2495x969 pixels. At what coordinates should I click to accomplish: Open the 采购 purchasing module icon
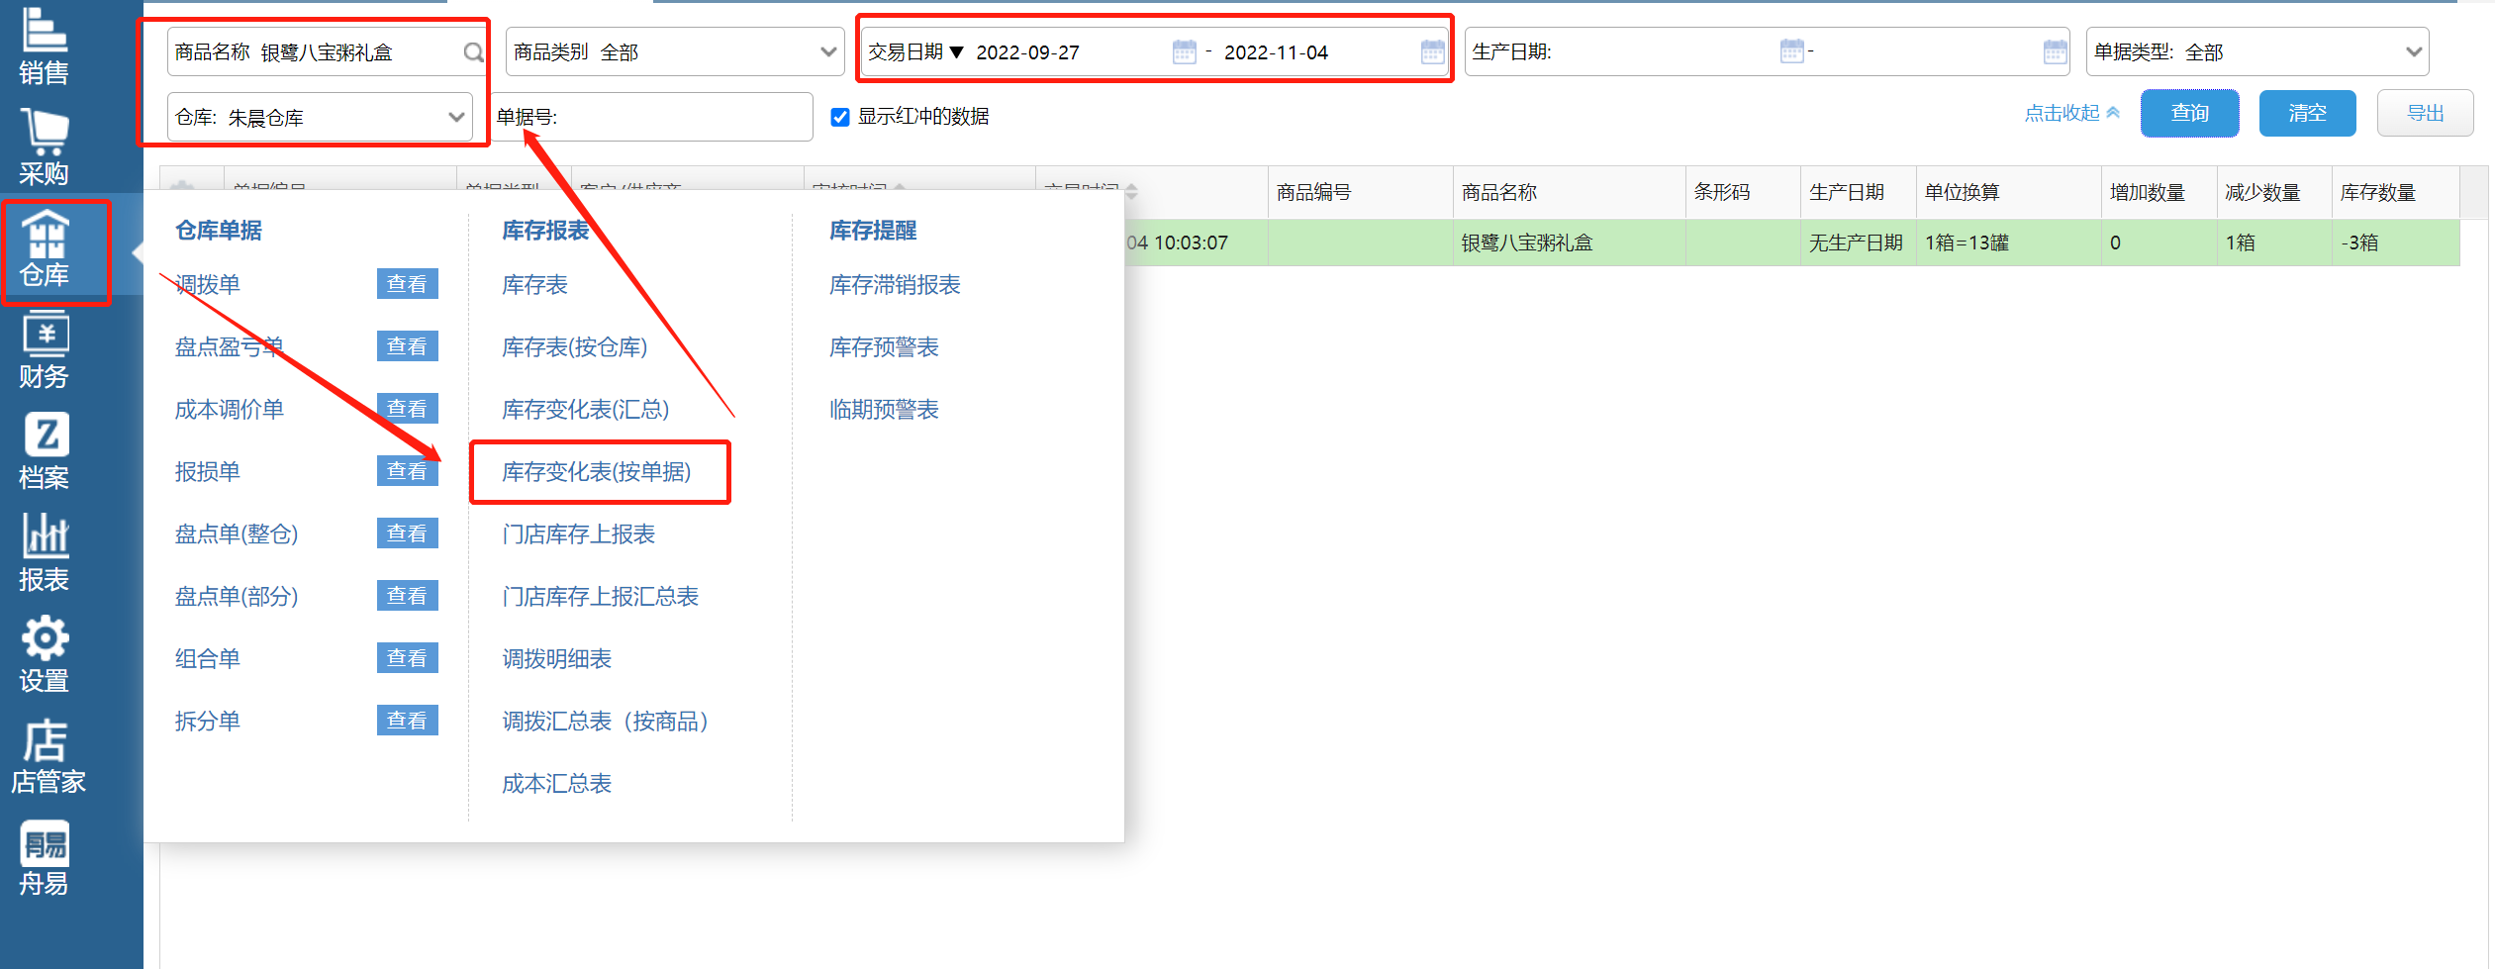45,146
